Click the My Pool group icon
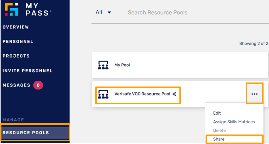 coord(103,65)
